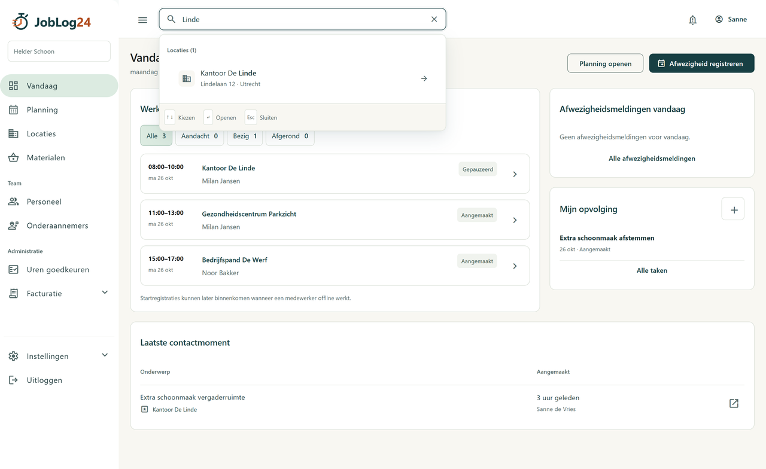Viewport: 766px width, 469px height.
Task: Open chevron of Gezondheidscentrum Parkzicht shift
Action: click(x=515, y=220)
